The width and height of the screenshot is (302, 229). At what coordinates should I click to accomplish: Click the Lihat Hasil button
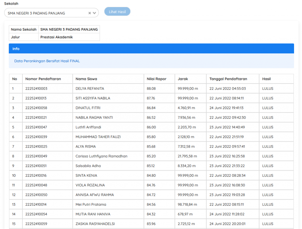pyautogui.click(x=117, y=12)
